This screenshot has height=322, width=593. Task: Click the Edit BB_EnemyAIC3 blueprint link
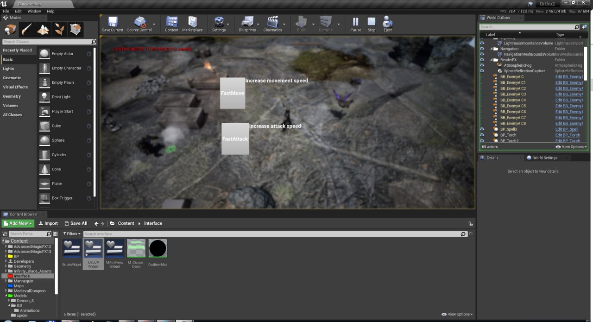[x=569, y=94]
